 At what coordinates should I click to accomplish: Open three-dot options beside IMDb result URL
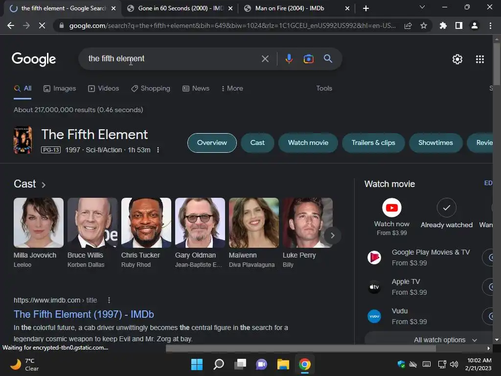(x=109, y=300)
